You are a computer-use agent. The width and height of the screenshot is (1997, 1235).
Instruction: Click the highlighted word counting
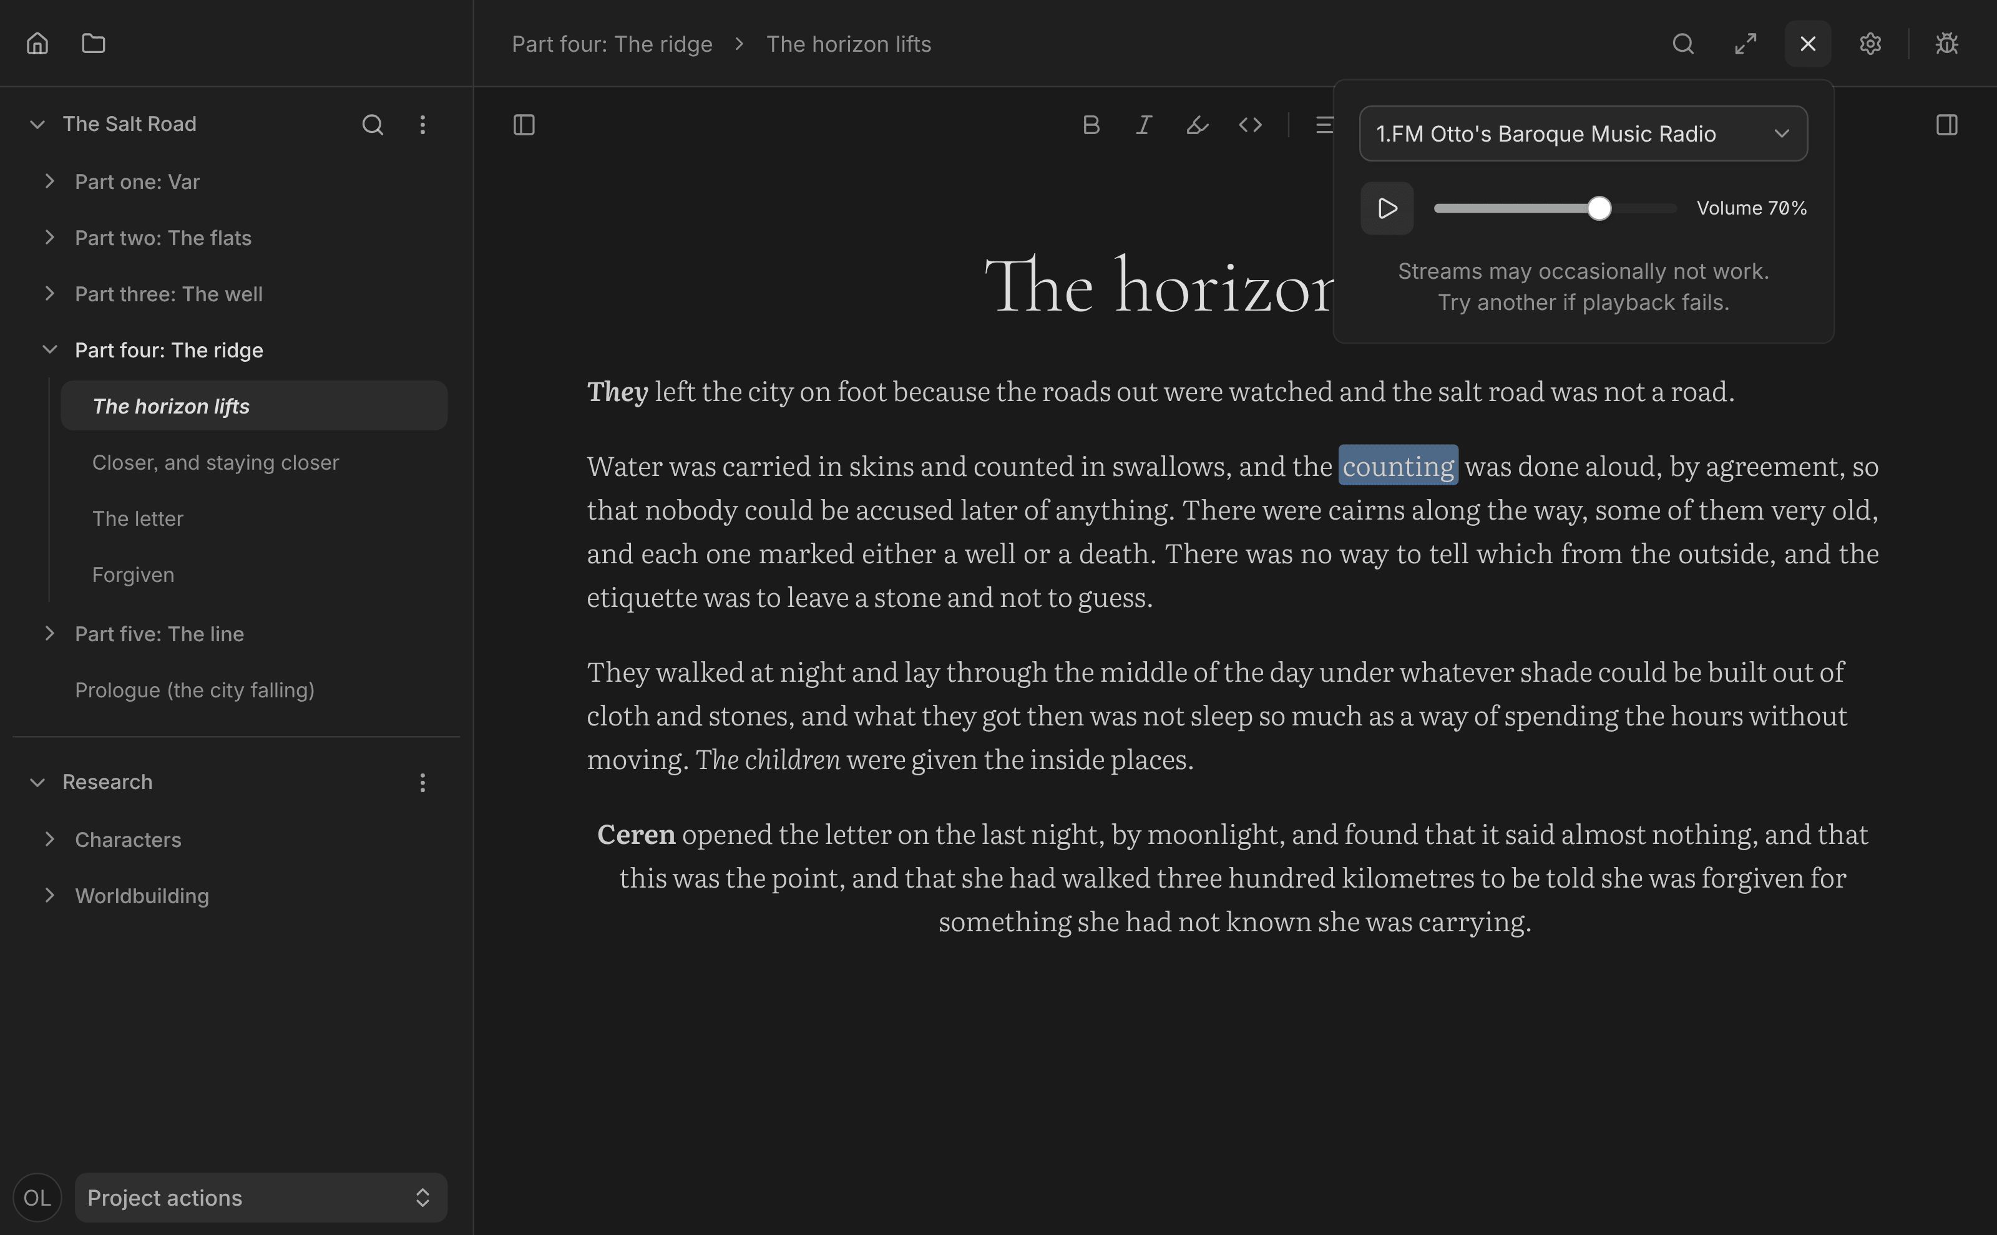[x=1398, y=467]
